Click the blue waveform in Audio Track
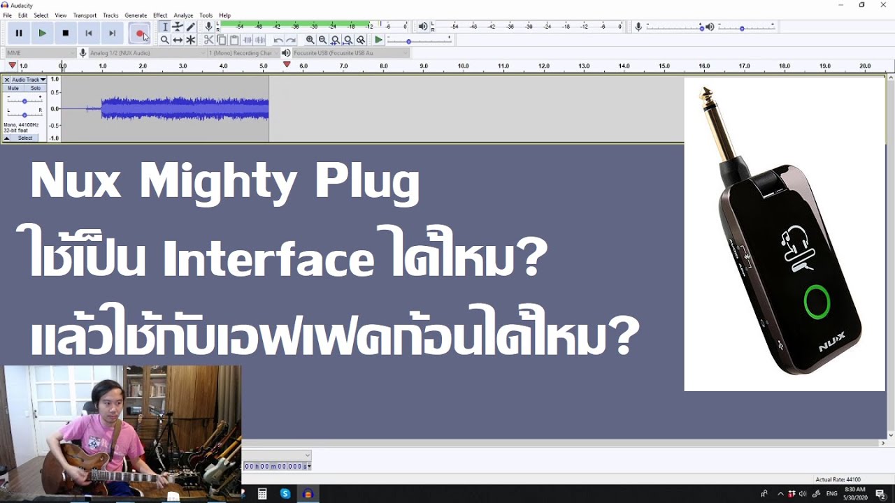Image resolution: width=895 pixels, height=503 pixels. (185, 109)
